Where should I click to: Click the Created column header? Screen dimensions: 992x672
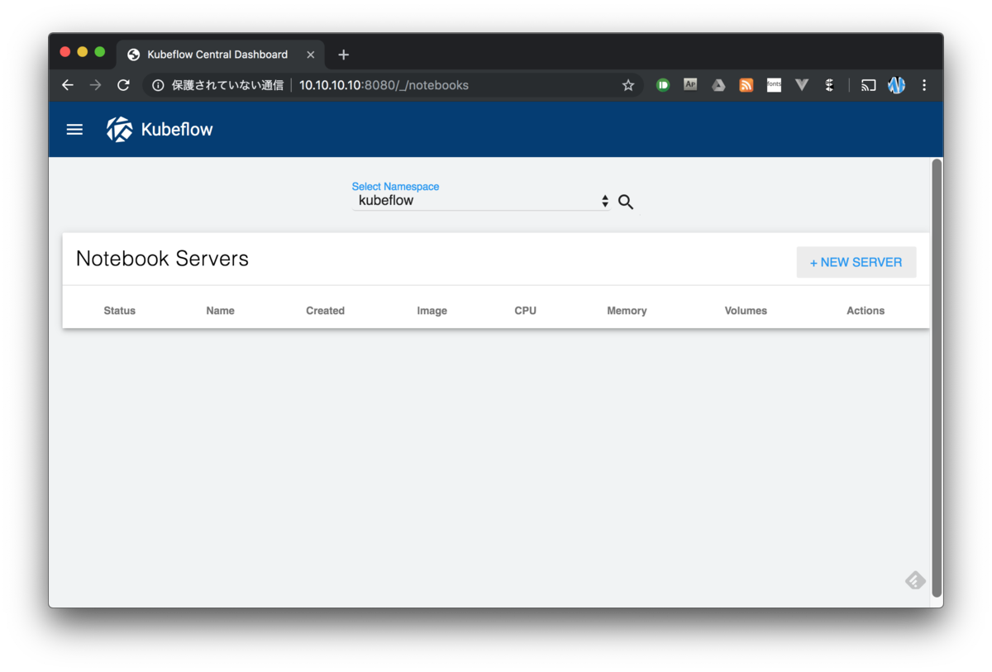point(326,311)
